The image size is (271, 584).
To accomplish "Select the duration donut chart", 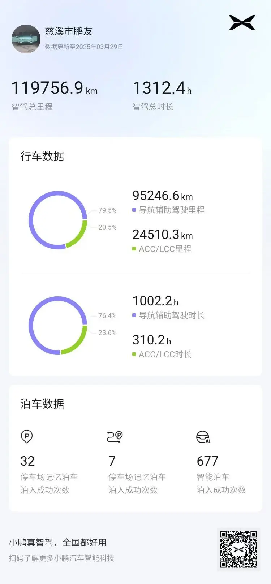I will 58,325.
